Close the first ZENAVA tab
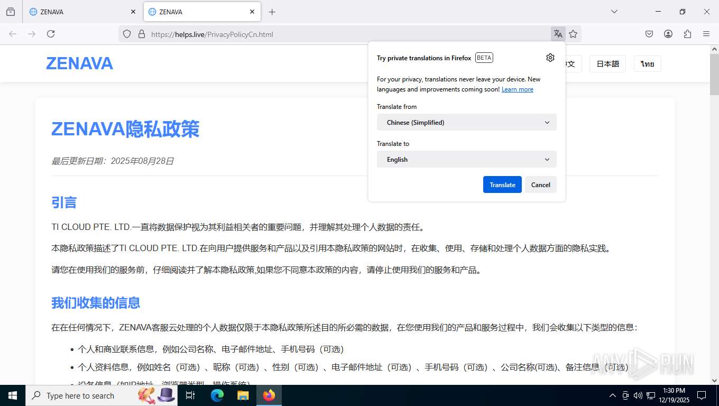719x406 pixels. coord(133,12)
